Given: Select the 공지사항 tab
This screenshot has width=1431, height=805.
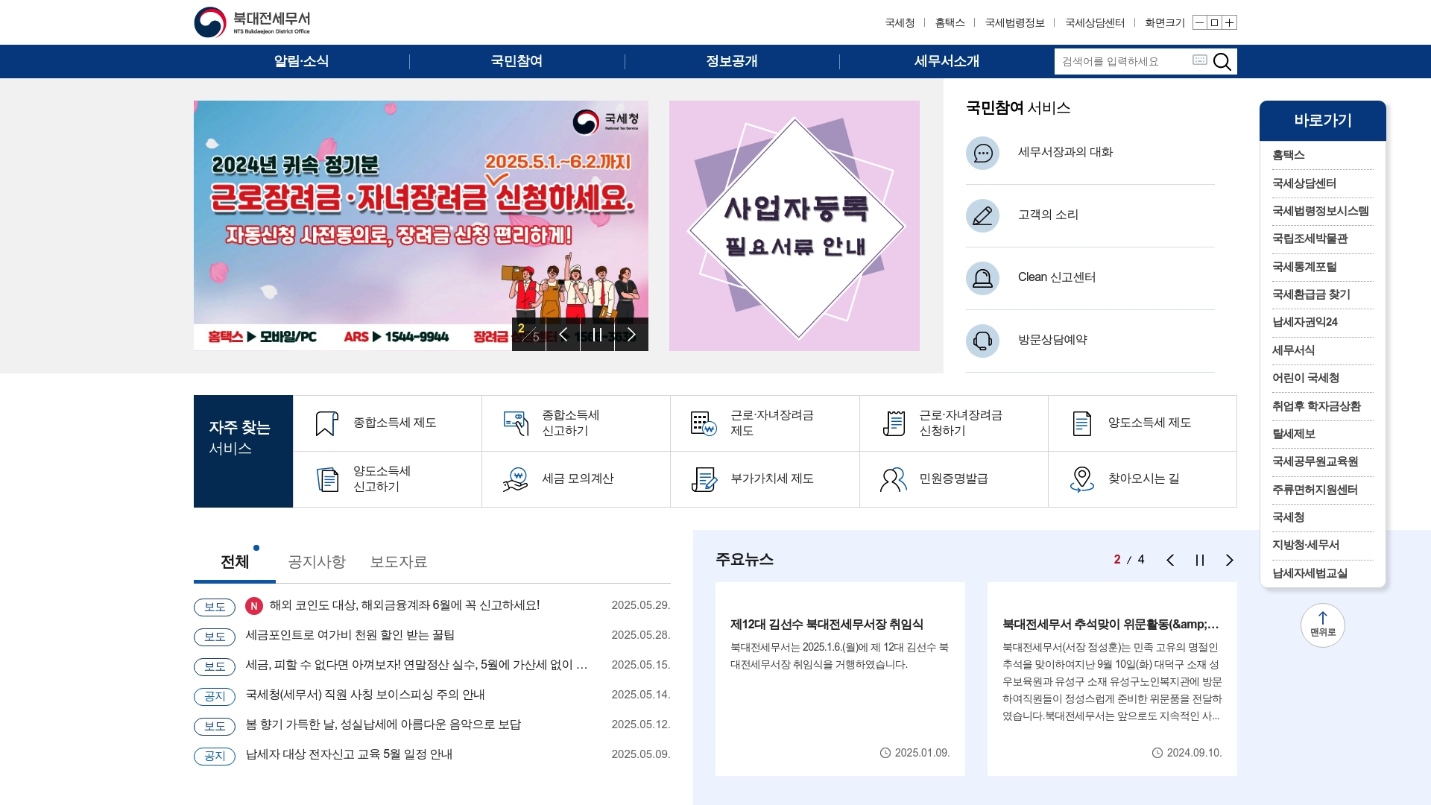Looking at the screenshot, I should click(317, 562).
